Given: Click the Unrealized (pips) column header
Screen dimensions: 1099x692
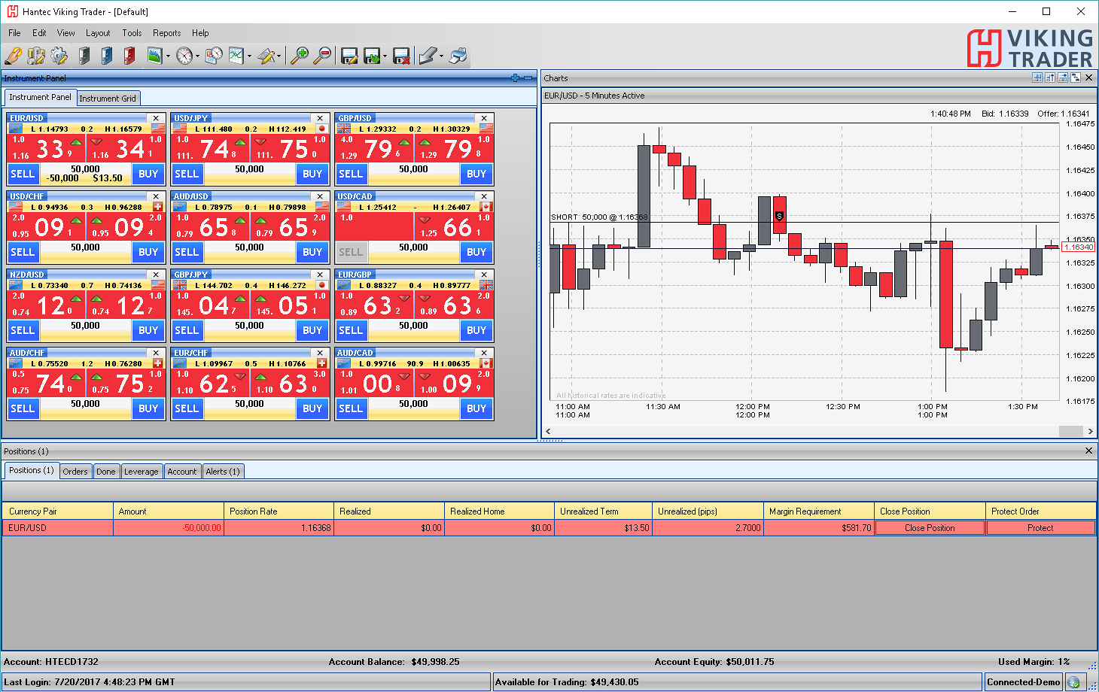Looking at the screenshot, I should click(708, 511).
